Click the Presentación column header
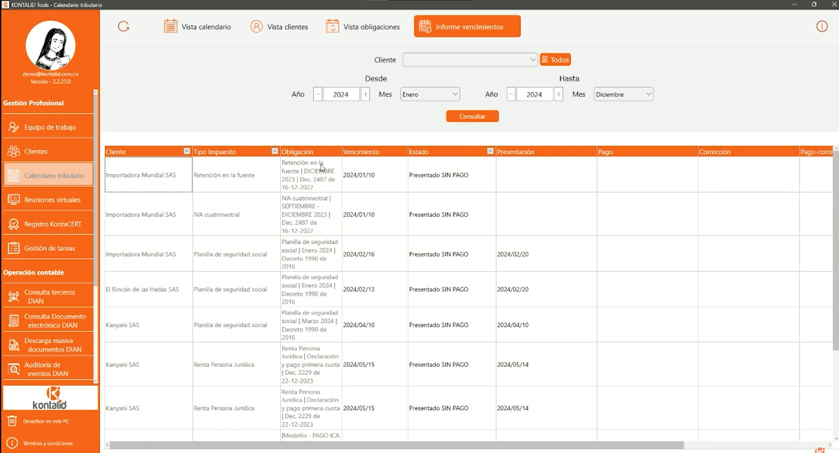Screen dimensions: 839x453 coord(546,151)
